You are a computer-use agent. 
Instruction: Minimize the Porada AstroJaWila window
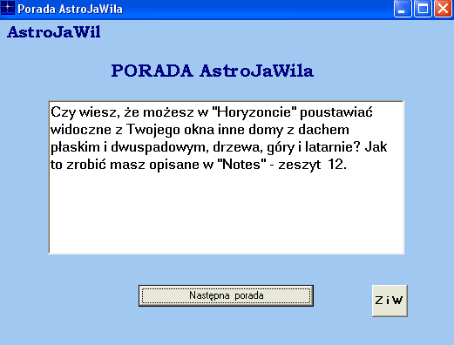pyautogui.click(x=403, y=9)
